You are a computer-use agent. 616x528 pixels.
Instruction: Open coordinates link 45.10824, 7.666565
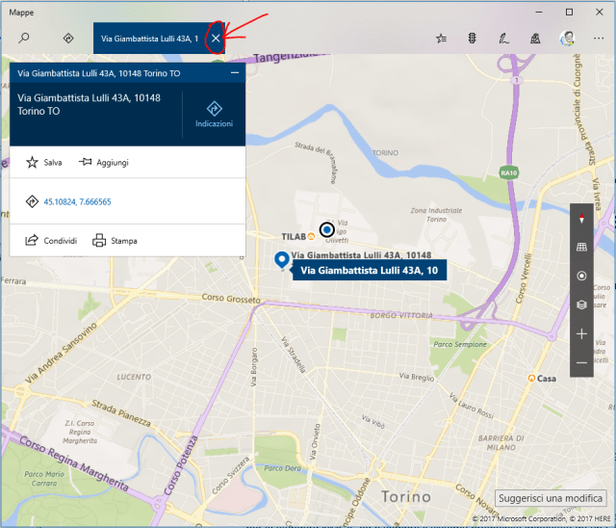click(x=77, y=201)
